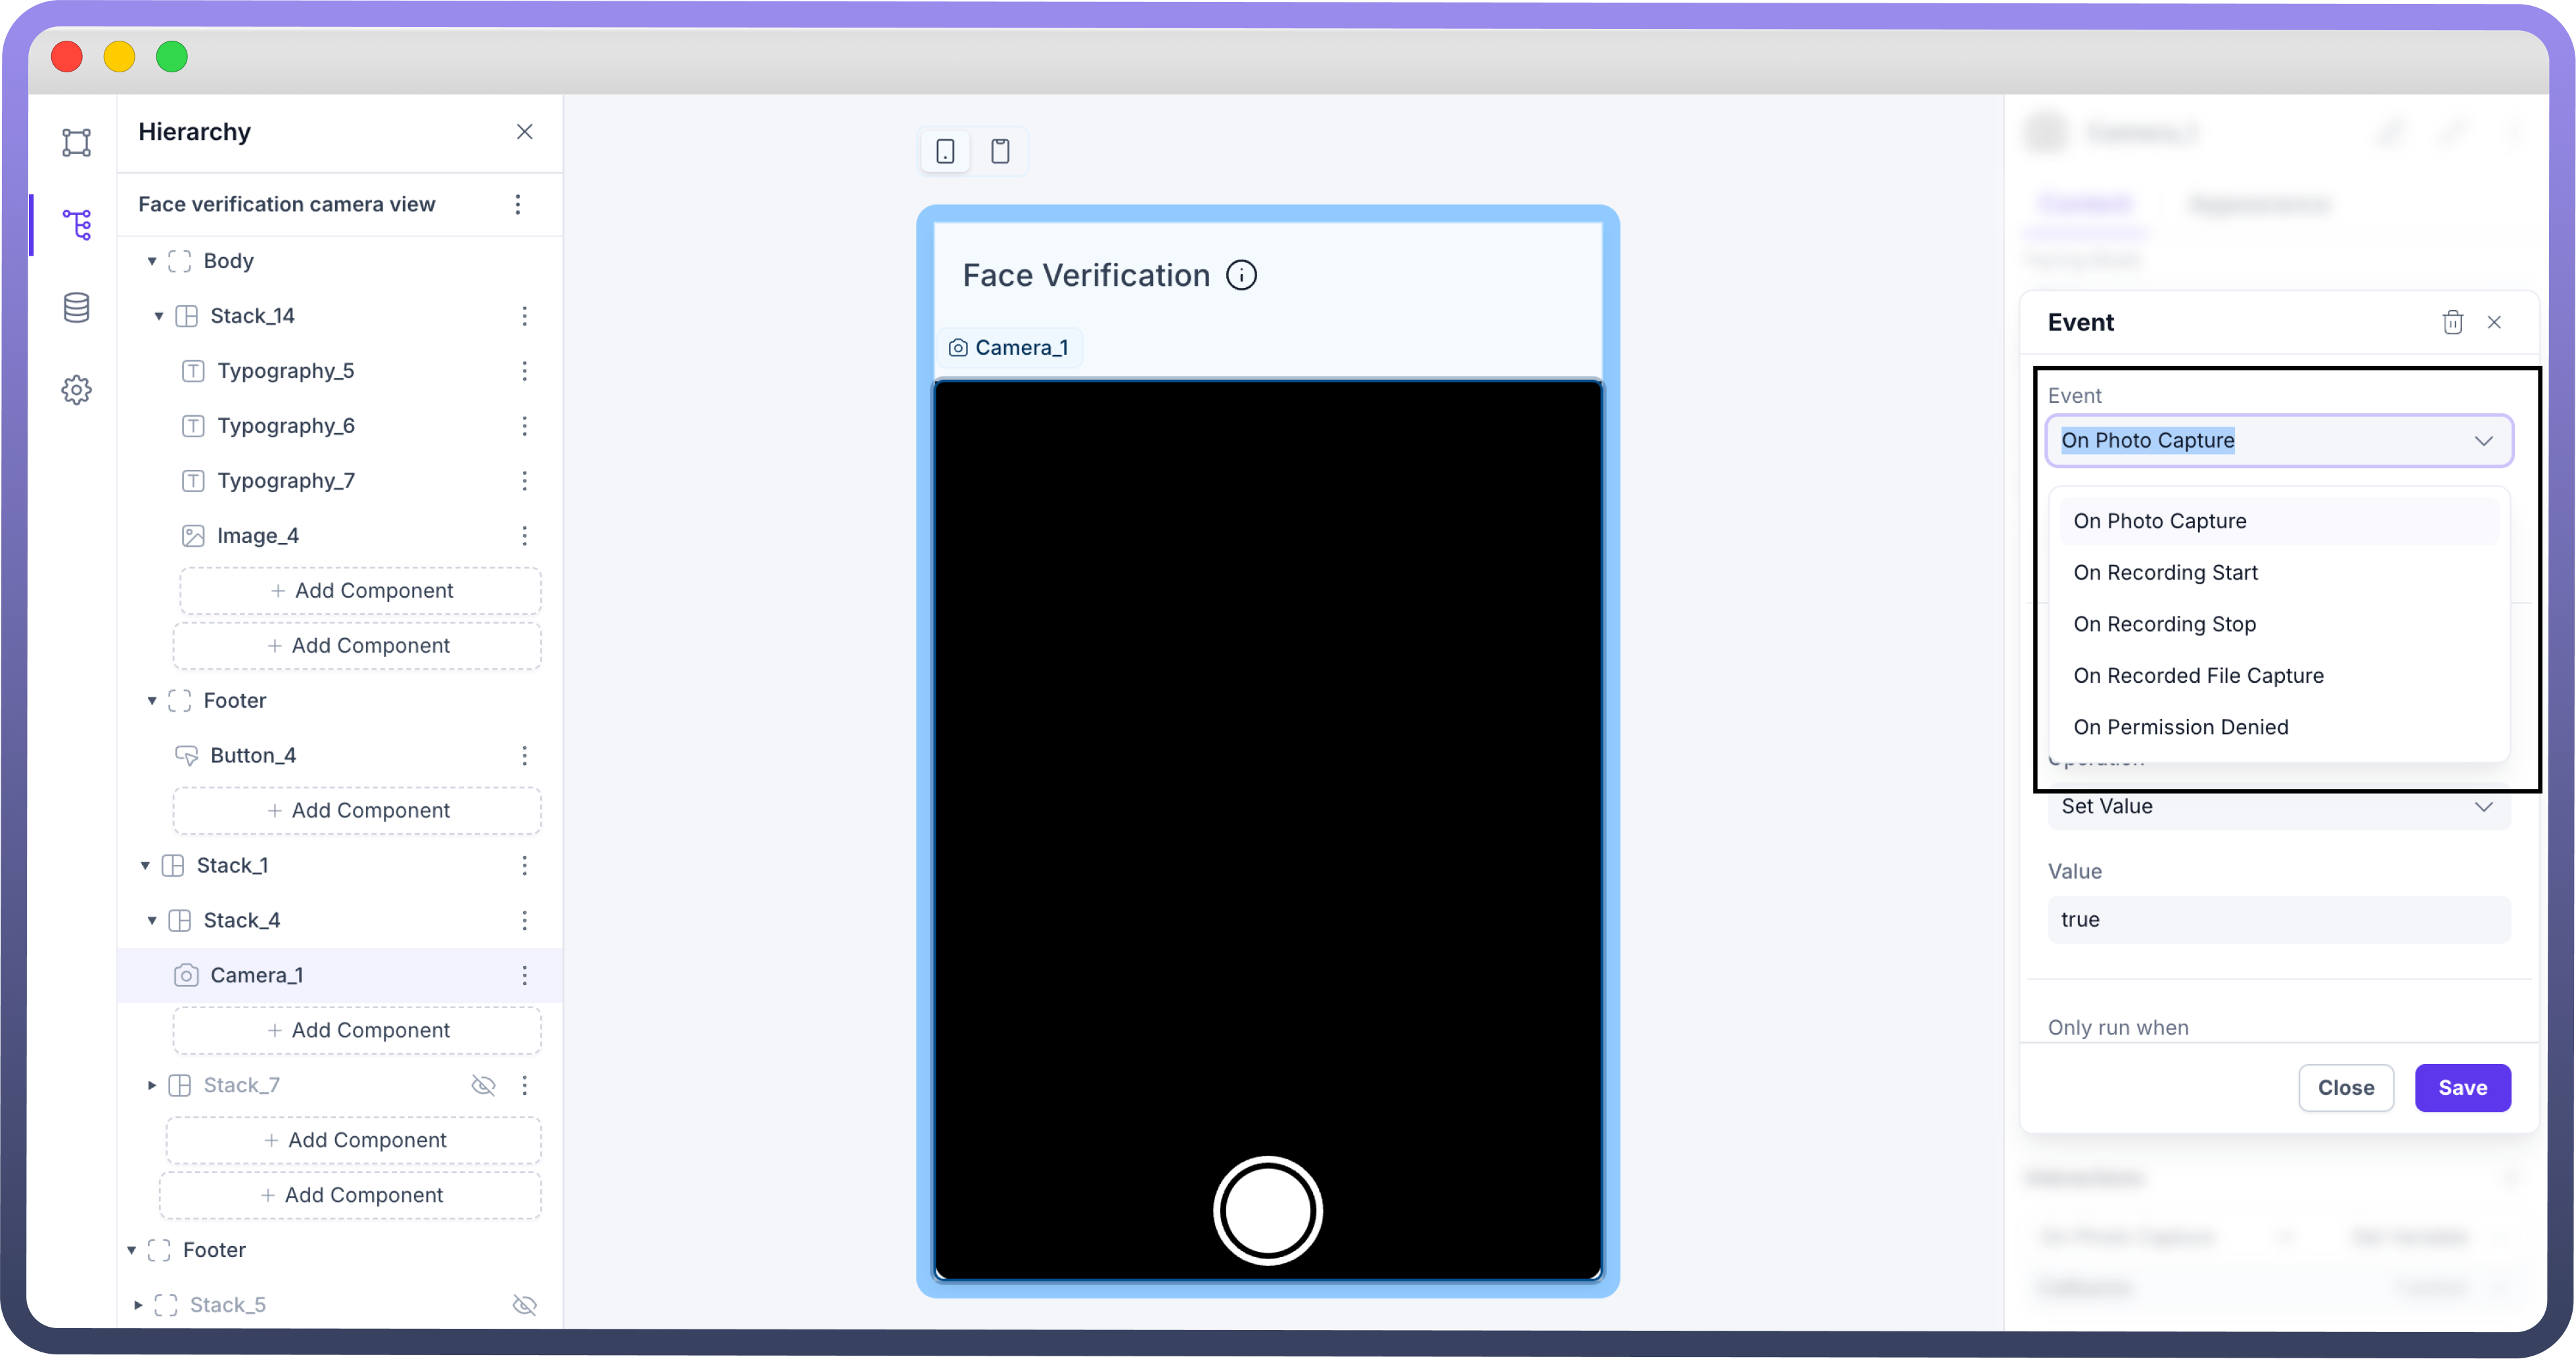Collapse the Stack_14 tree node
Image resolution: width=2576 pixels, height=1359 pixels.
(x=158, y=316)
